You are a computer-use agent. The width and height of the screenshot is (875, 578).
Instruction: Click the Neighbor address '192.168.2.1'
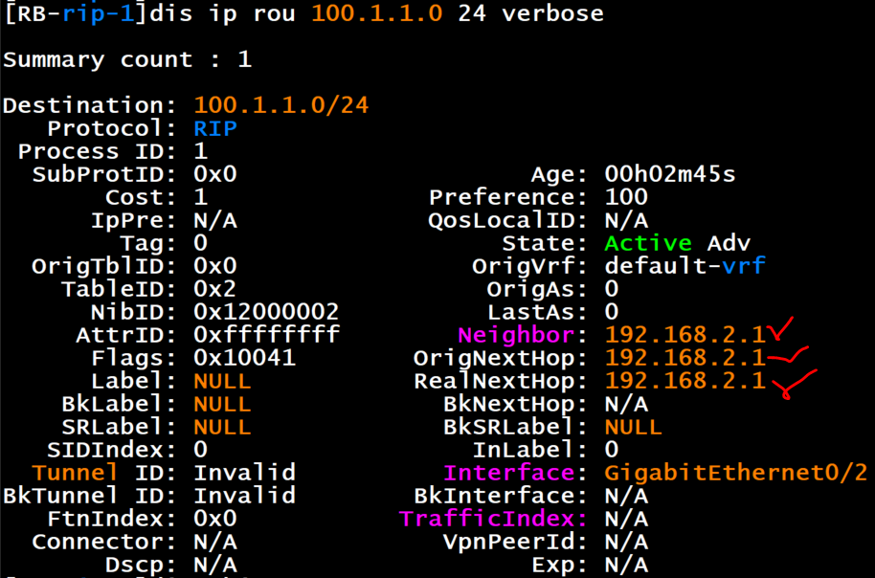pos(684,334)
